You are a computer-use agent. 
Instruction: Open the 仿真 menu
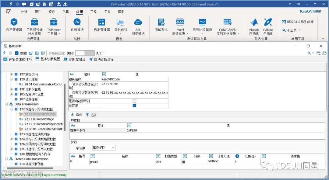(x=66, y=12)
